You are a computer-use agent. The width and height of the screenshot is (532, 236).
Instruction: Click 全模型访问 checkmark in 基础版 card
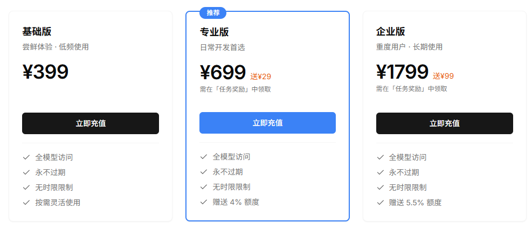click(26, 157)
